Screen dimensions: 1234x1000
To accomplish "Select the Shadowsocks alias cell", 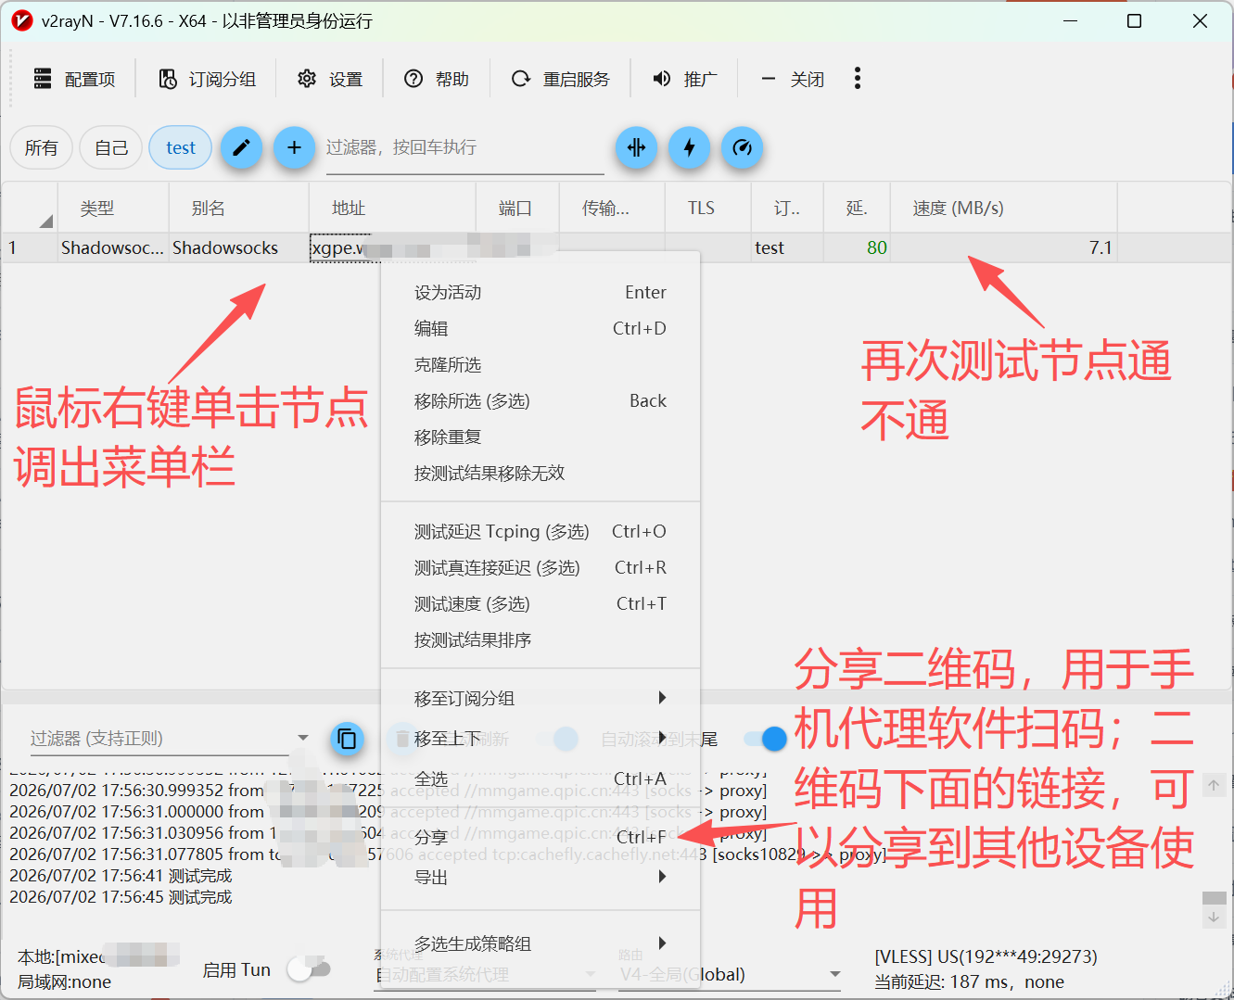I will pyautogui.click(x=238, y=247).
